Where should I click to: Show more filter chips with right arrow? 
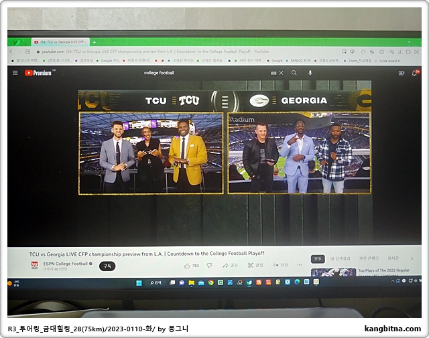pyautogui.click(x=412, y=258)
